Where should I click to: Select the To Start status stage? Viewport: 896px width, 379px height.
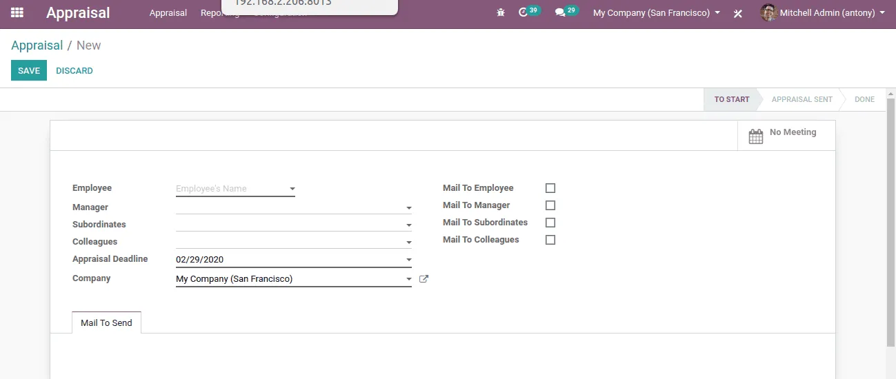[x=731, y=99]
